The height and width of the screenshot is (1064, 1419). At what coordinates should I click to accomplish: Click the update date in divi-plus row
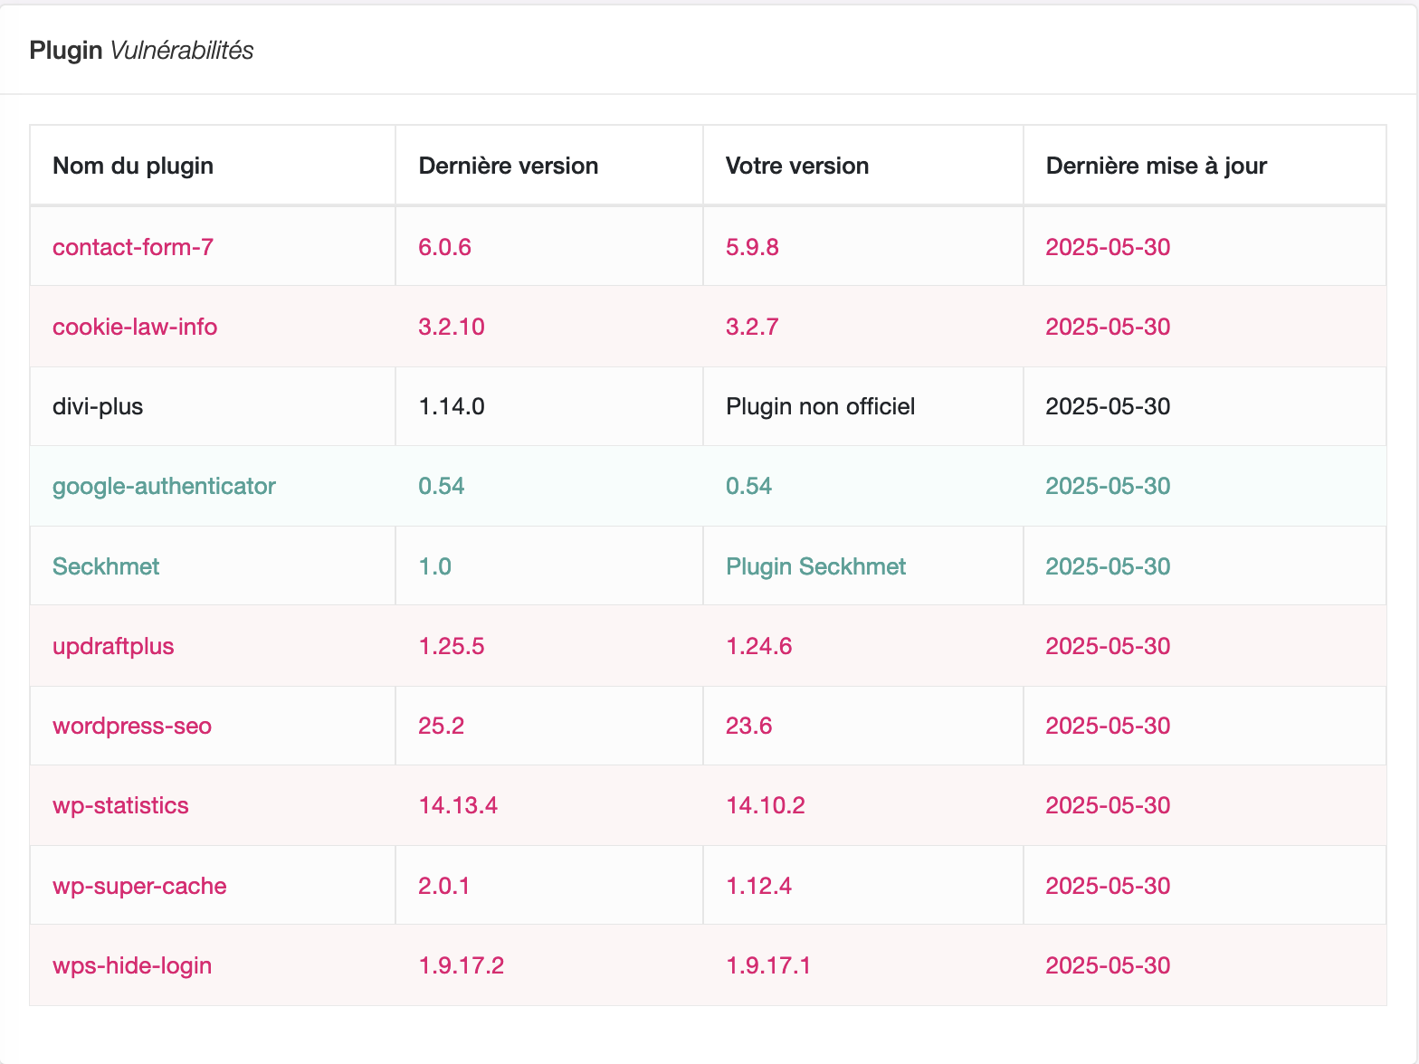click(x=1108, y=406)
